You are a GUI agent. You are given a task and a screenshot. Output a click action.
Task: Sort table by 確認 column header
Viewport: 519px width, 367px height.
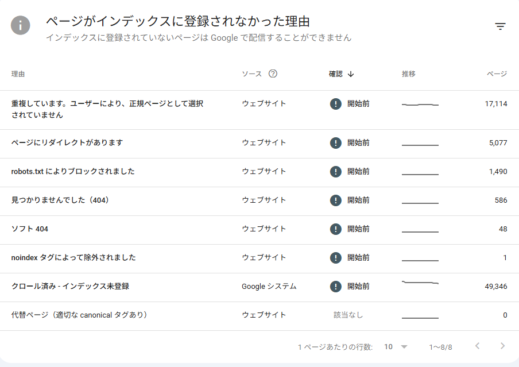(x=336, y=74)
